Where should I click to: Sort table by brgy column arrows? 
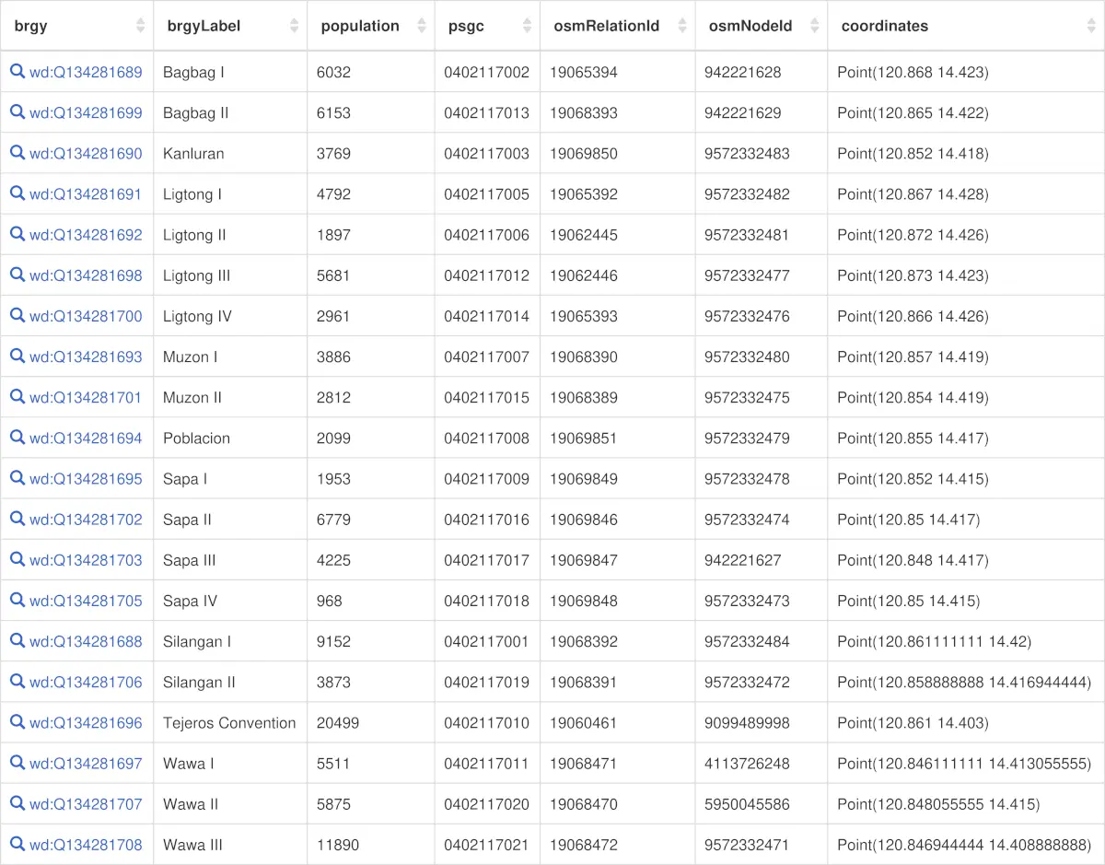coord(140,26)
